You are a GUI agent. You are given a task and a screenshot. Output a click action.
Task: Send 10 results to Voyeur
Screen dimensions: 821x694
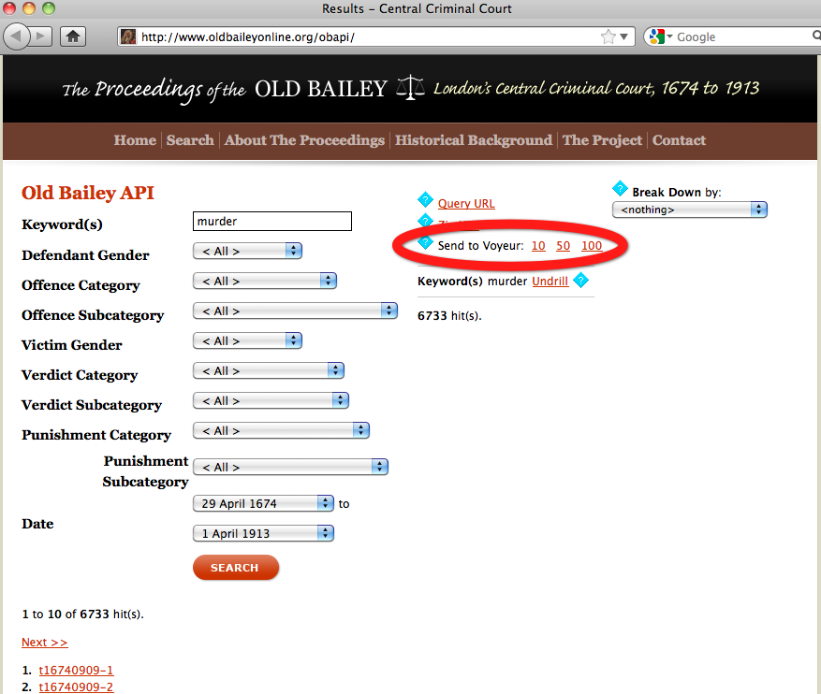538,246
